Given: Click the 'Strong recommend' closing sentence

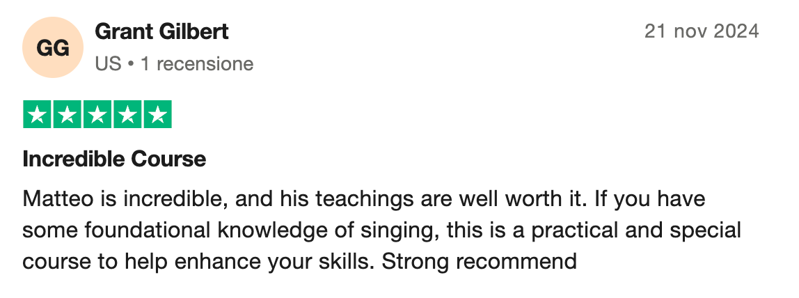Looking at the screenshot, I should tap(480, 262).
